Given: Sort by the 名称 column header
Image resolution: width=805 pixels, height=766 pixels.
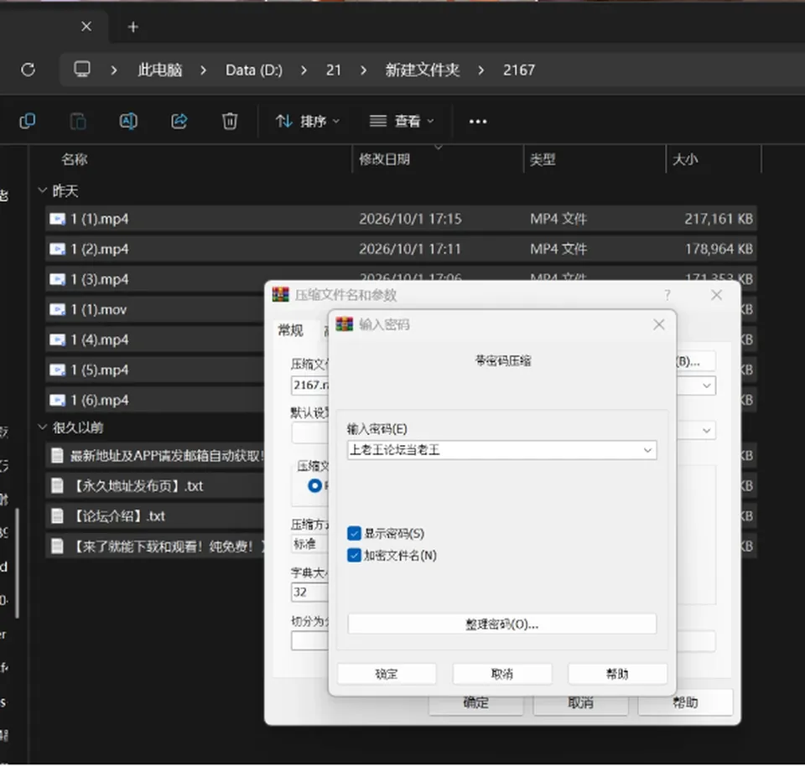Looking at the screenshot, I should click(x=75, y=159).
